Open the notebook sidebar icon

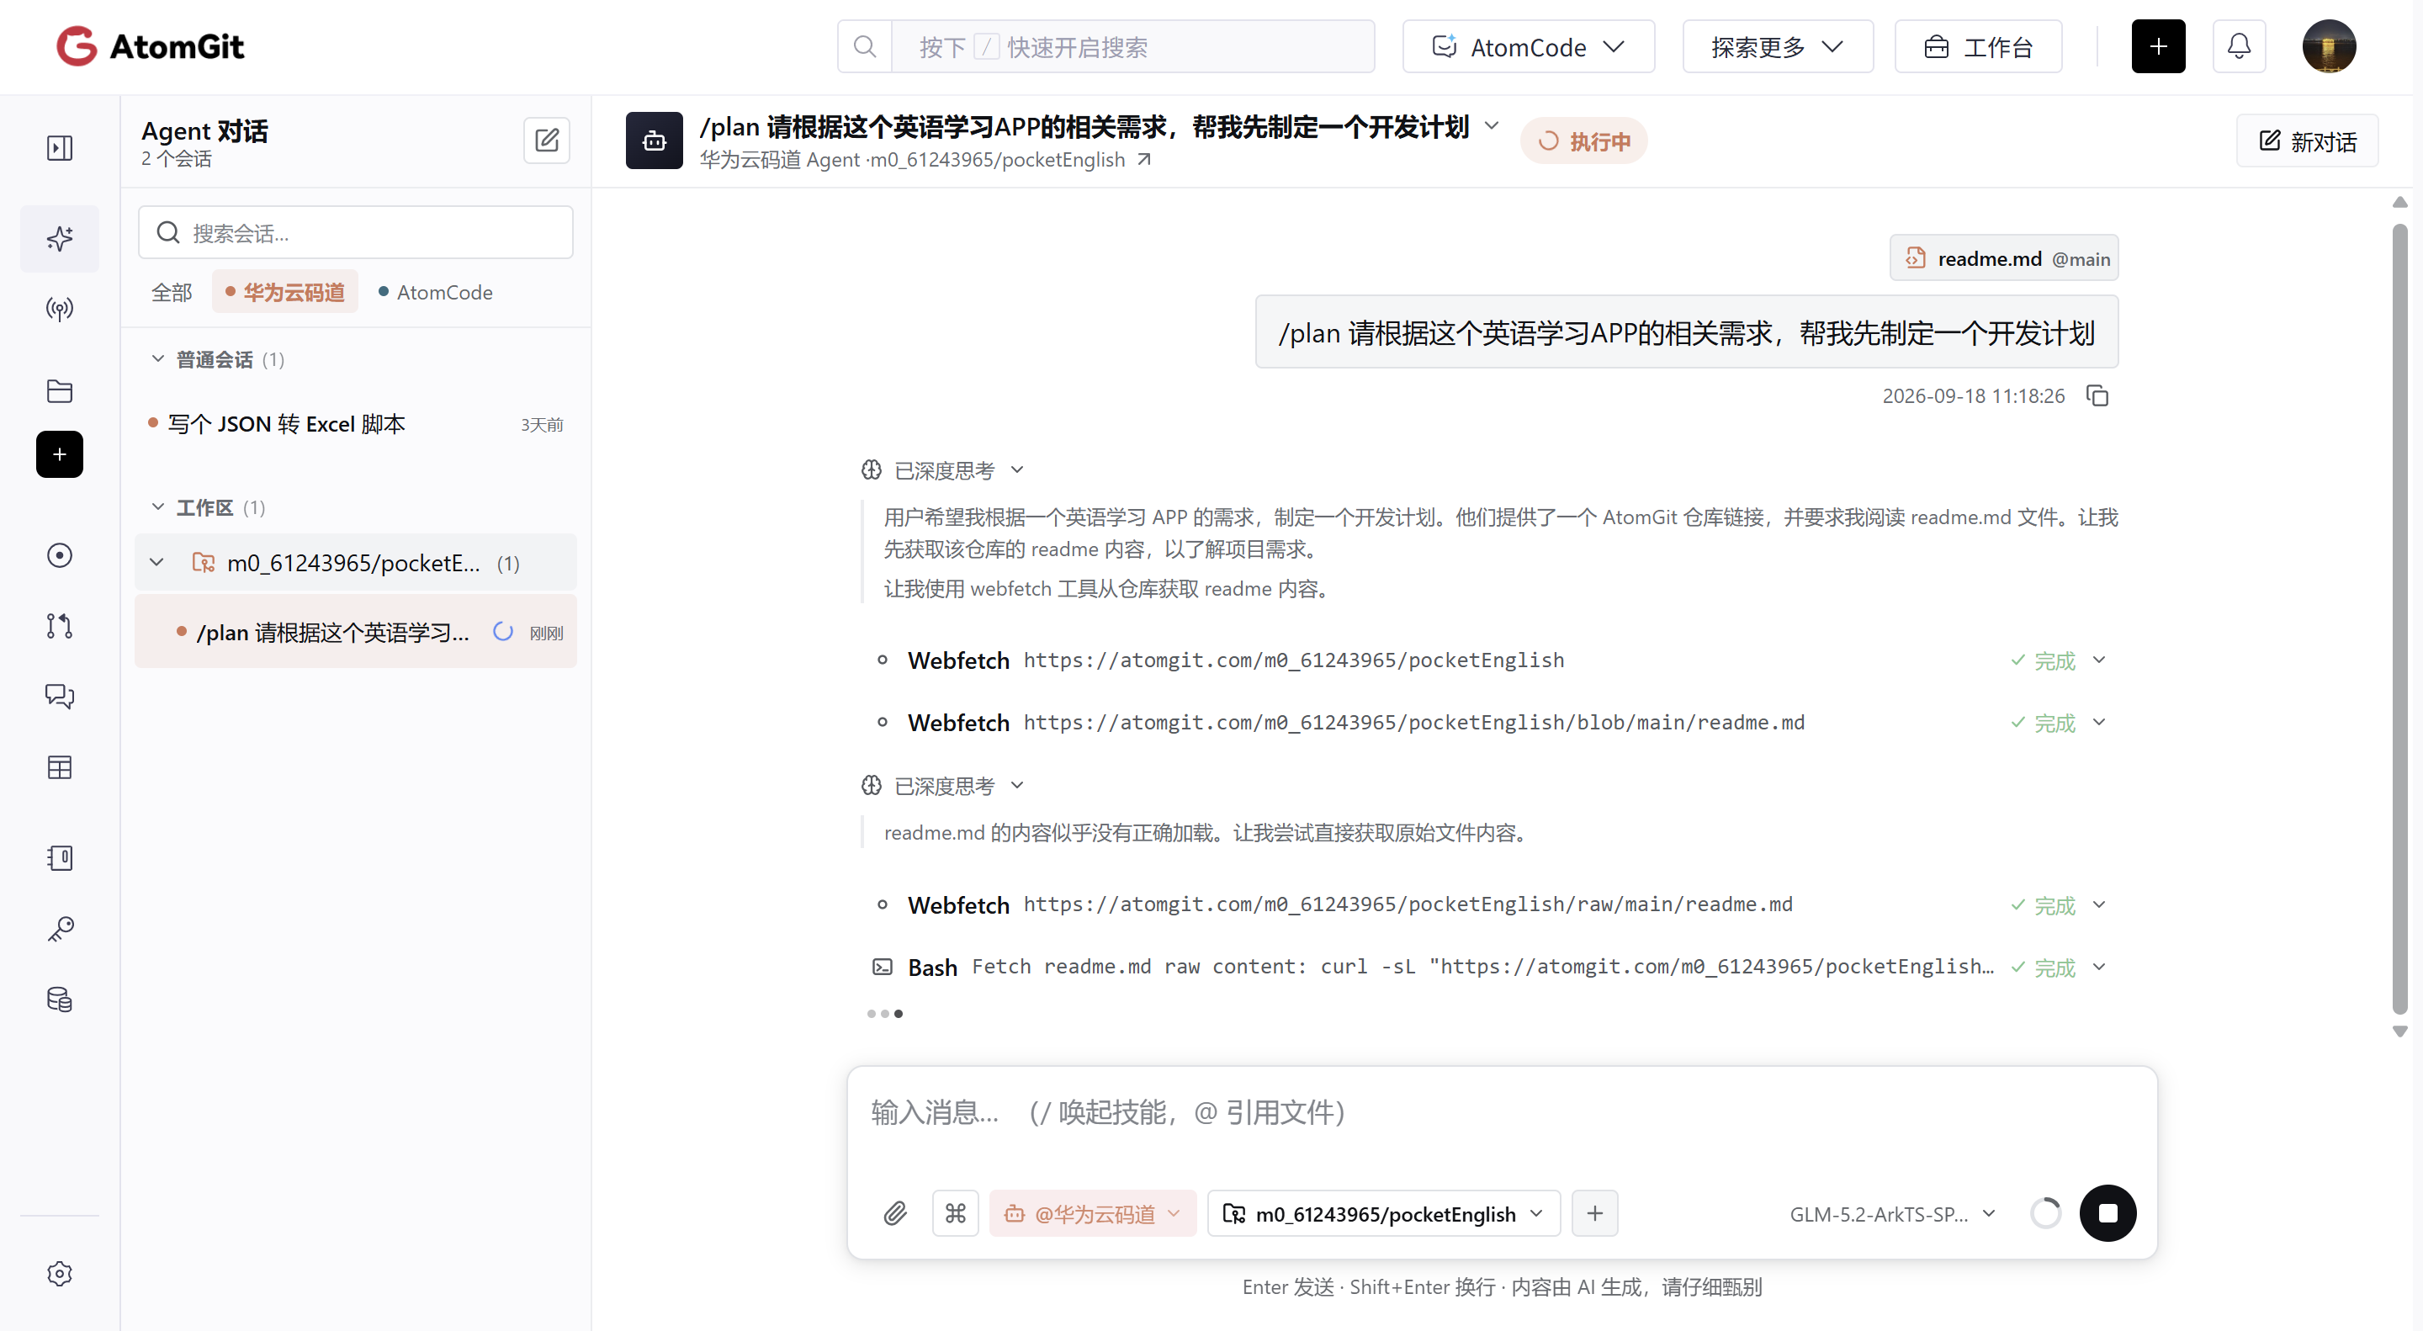tap(59, 858)
